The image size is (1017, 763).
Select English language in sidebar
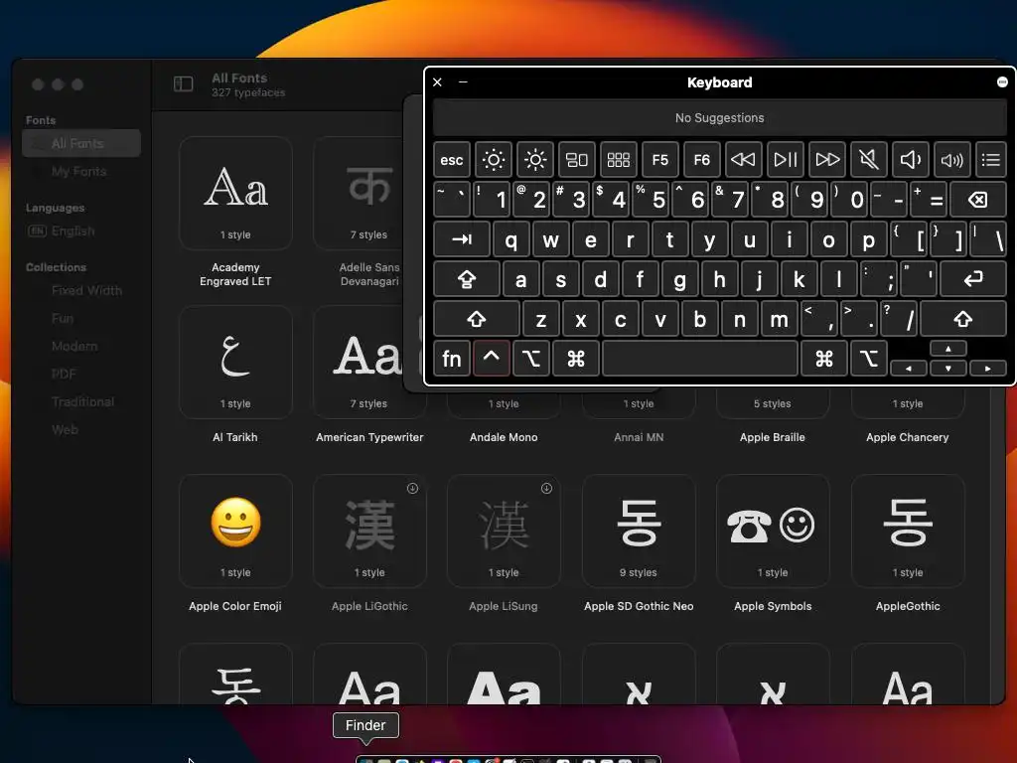(x=81, y=230)
